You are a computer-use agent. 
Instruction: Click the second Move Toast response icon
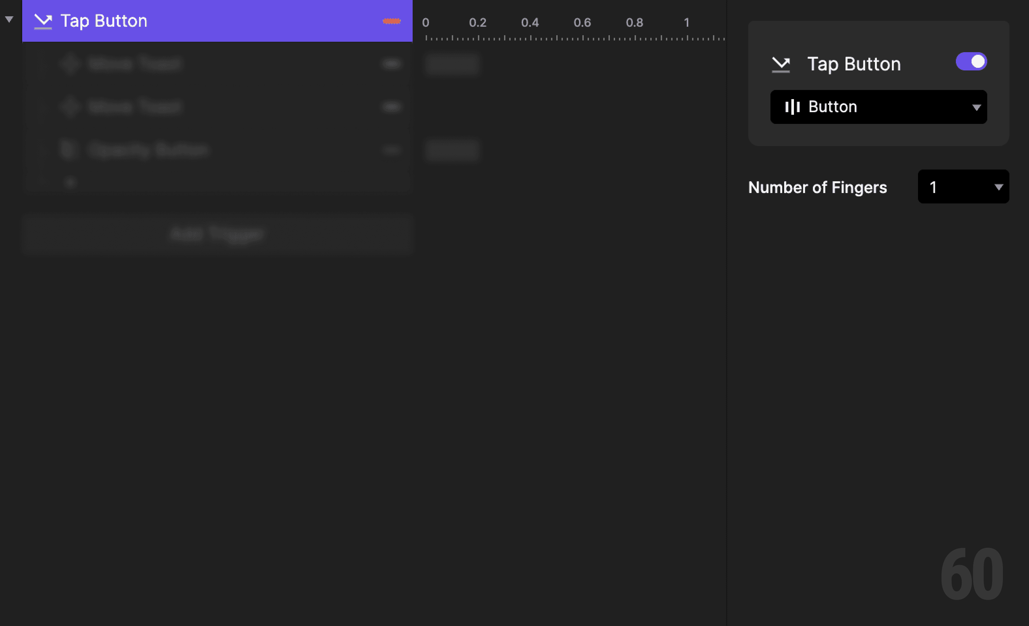(70, 107)
